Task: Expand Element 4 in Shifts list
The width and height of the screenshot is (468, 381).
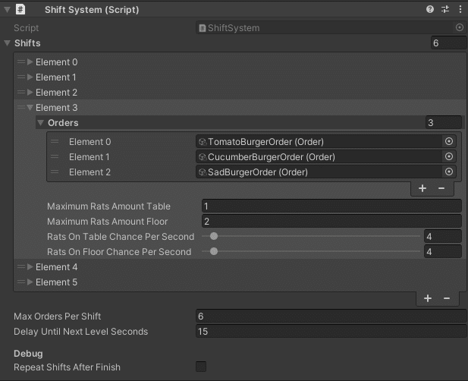Action: [30, 267]
